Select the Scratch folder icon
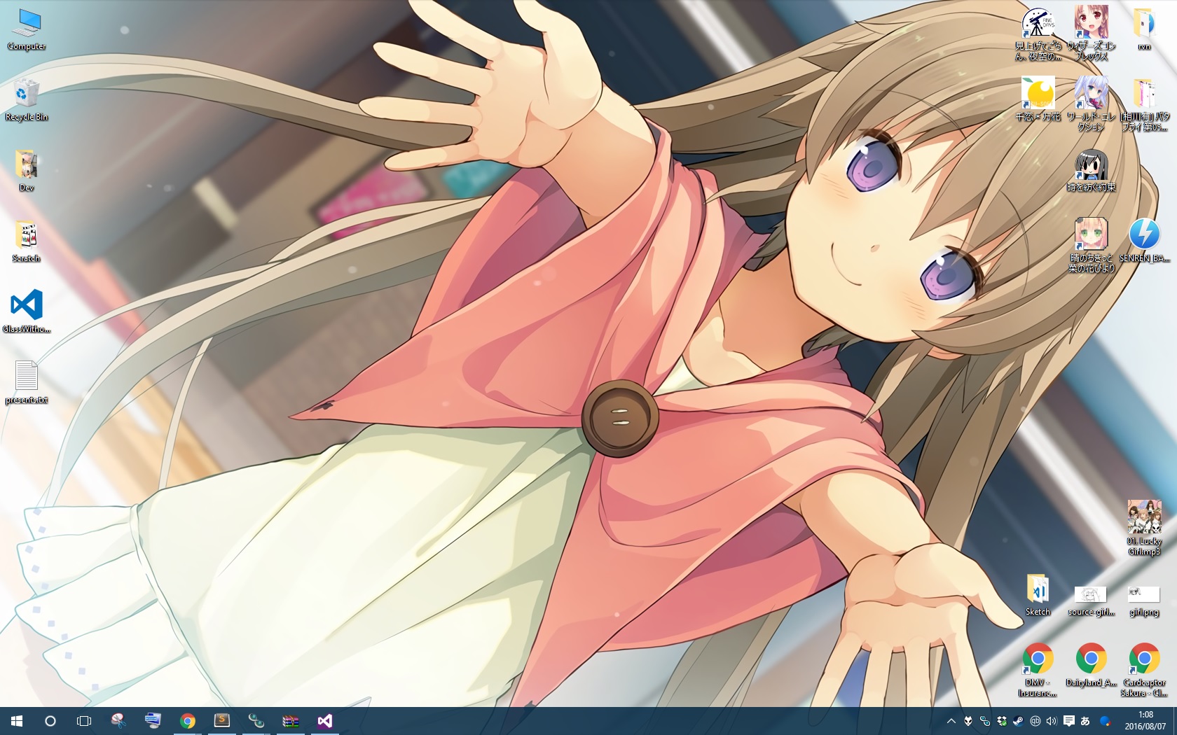Screen dimensions: 1177x735 tap(27, 241)
